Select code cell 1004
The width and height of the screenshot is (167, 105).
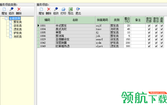pos(47,29)
